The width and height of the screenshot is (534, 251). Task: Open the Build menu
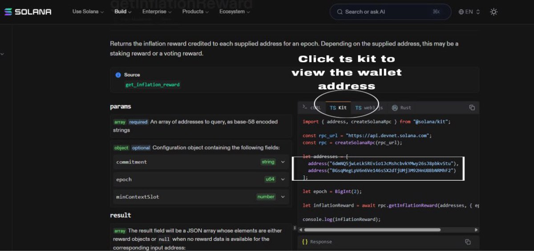pyautogui.click(x=123, y=12)
